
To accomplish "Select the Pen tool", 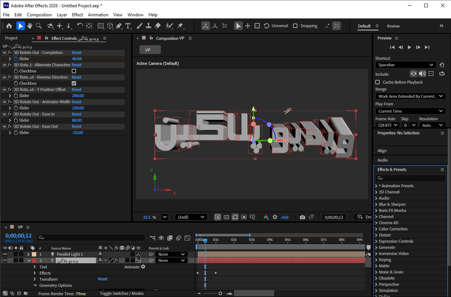I will [x=119, y=26].
